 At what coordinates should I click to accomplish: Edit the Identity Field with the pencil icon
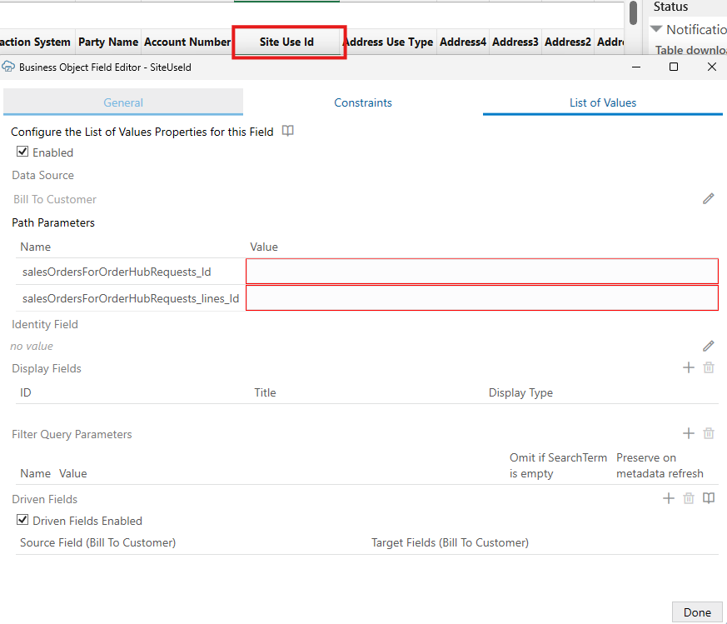(x=709, y=345)
